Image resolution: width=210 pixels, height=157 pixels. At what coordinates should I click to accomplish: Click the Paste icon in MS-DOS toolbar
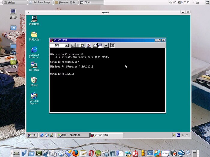click(82, 45)
